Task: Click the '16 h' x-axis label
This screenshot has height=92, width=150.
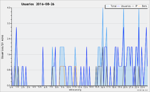Action: point(103,87)
